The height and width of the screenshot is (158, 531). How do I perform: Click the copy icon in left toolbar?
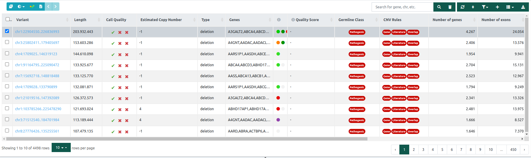(11, 7)
